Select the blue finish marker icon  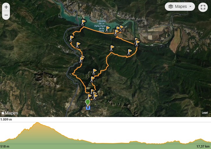pyautogui.click(x=88, y=108)
